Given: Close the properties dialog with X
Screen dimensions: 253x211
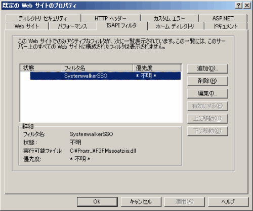Looking at the screenshot, I should point(247,6).
